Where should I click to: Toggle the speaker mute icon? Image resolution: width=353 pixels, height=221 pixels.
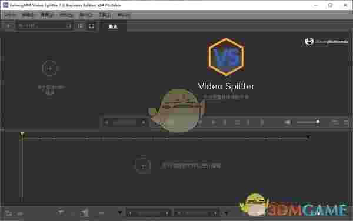pyautogui.click(x=288, y=122)
